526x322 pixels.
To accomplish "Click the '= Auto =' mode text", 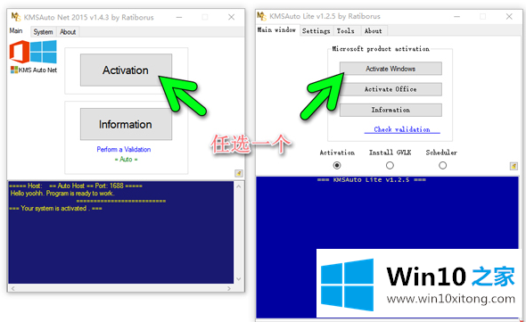I will pos(126,159).
